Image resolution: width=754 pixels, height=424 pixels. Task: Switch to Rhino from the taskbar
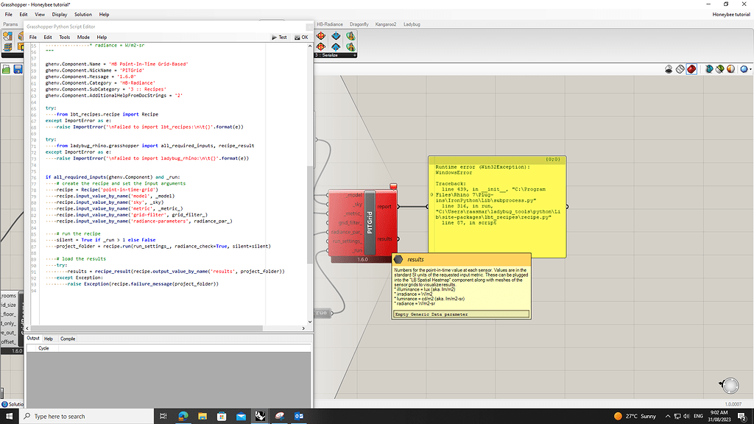pyautogui.click(x=260, y=417)
